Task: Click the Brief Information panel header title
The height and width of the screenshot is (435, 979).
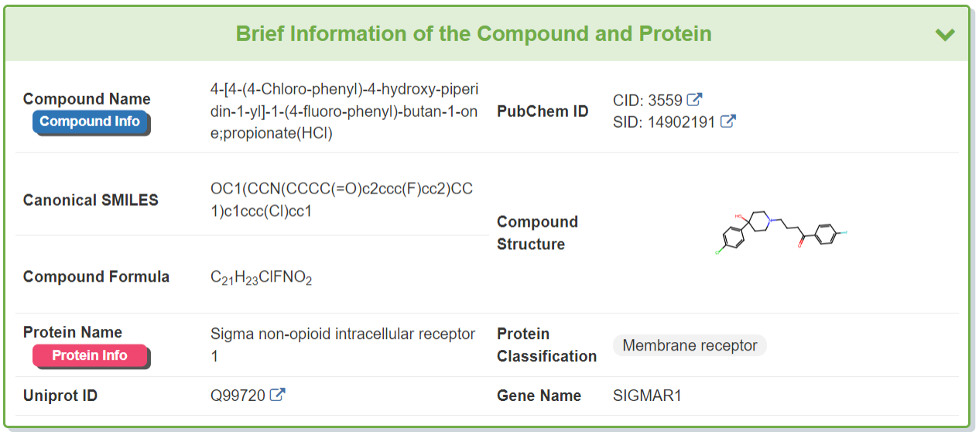Action: 474,34
